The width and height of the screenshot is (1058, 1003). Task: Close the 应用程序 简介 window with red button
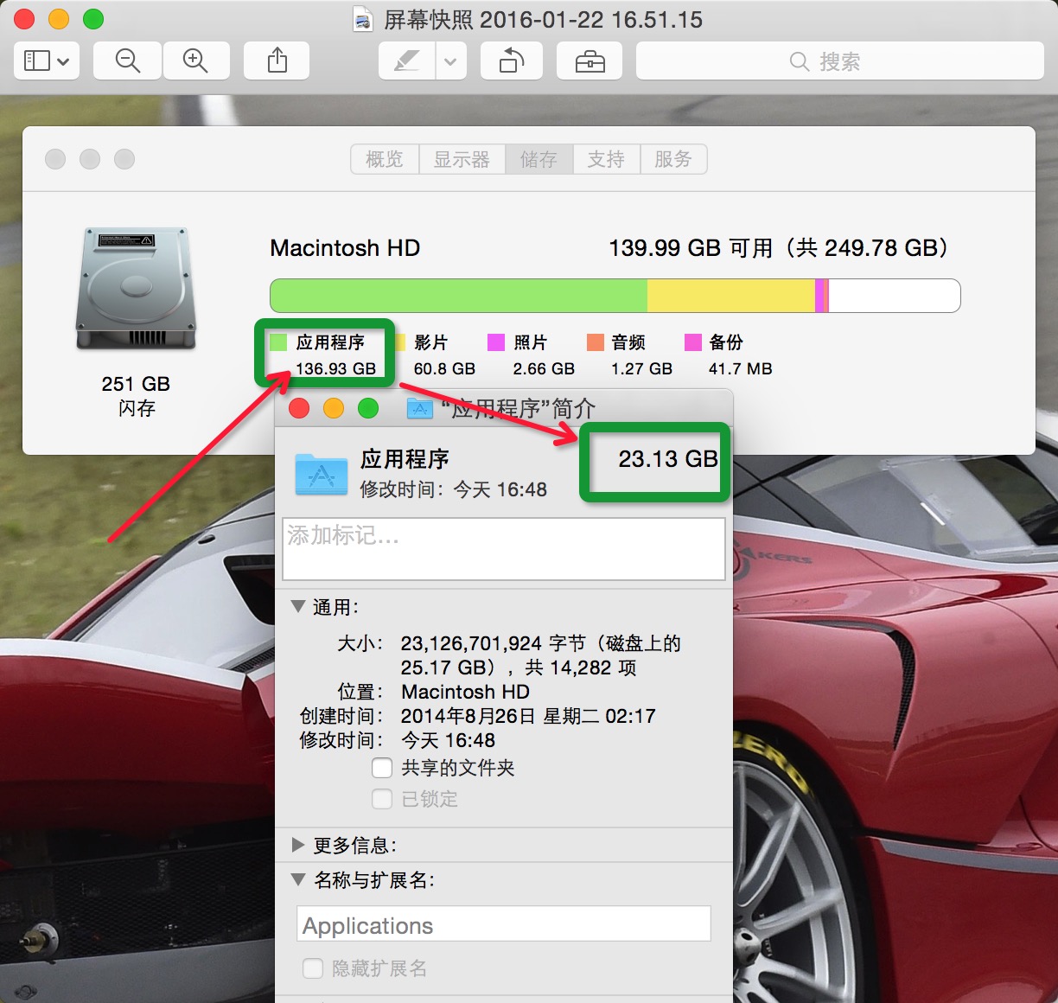tap(299, 408)
